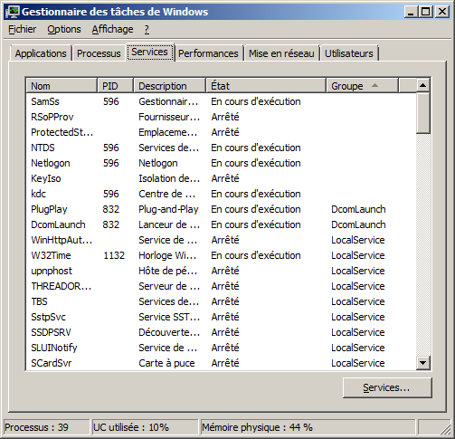This screenshot has width=455, height=439.
Task: Click the scroll down arrow of services list
Action: click(422, 363)
